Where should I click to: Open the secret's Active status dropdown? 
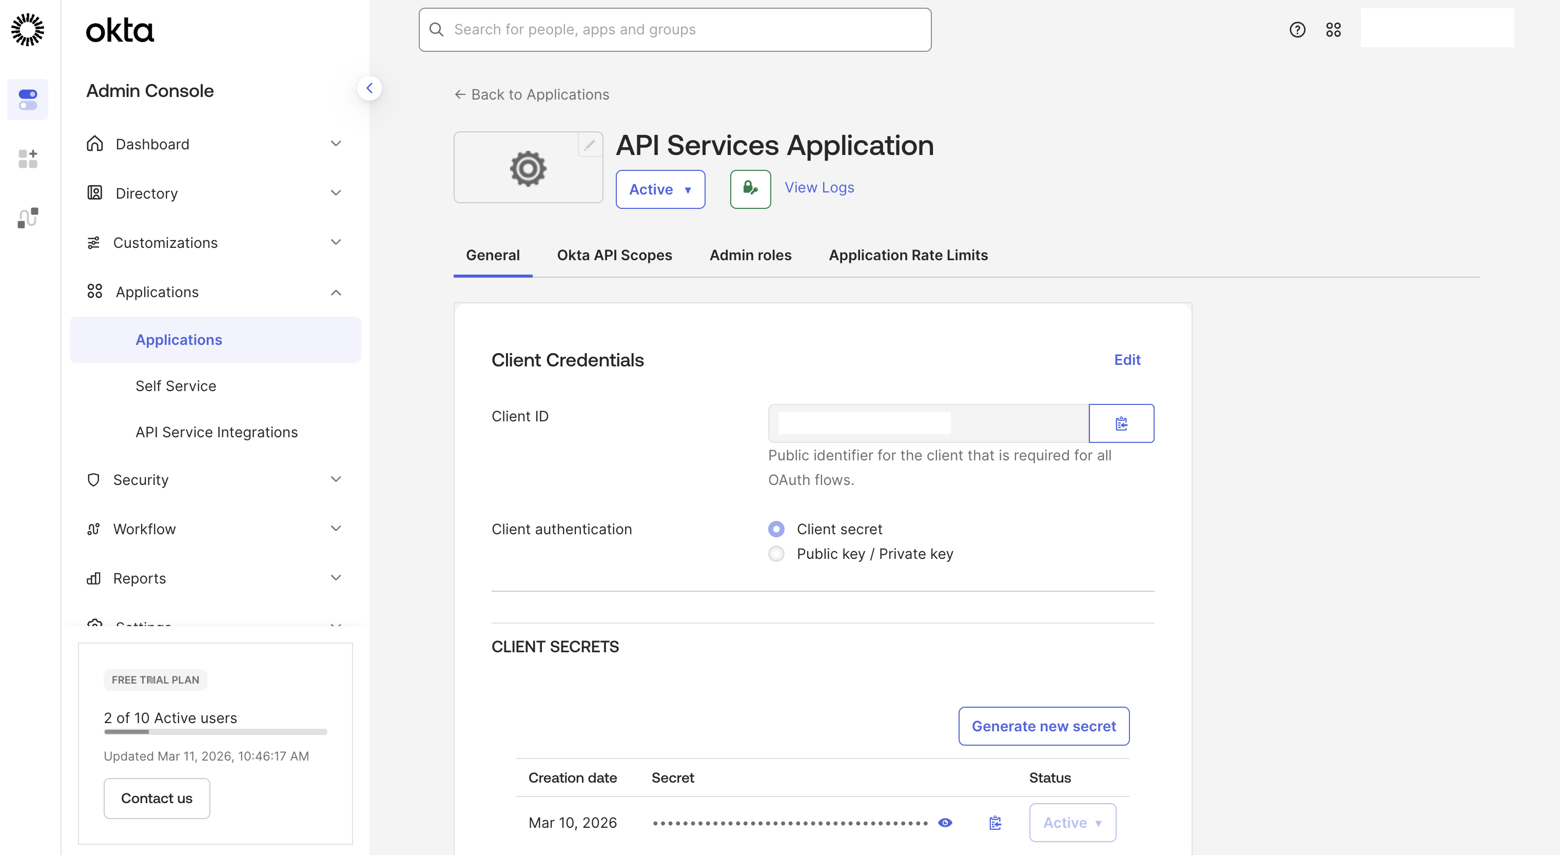(x=1072, y=823)
